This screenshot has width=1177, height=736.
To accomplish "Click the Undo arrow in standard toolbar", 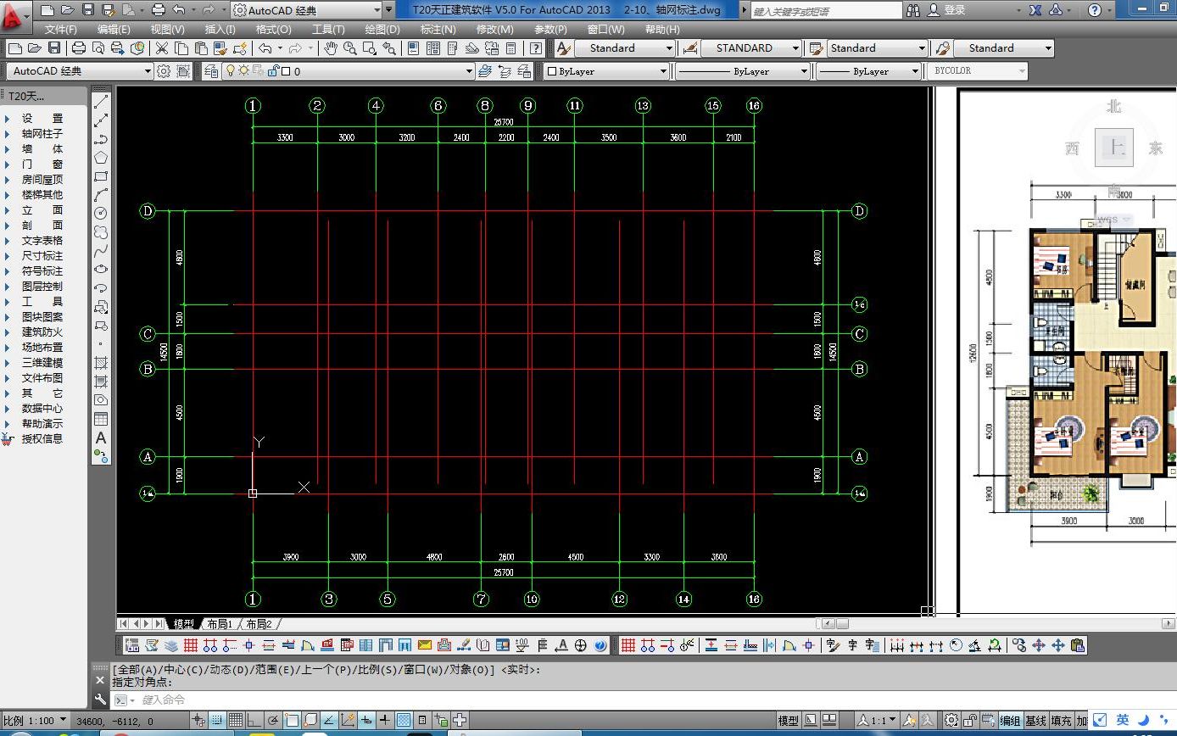I will tap(265, 48).
